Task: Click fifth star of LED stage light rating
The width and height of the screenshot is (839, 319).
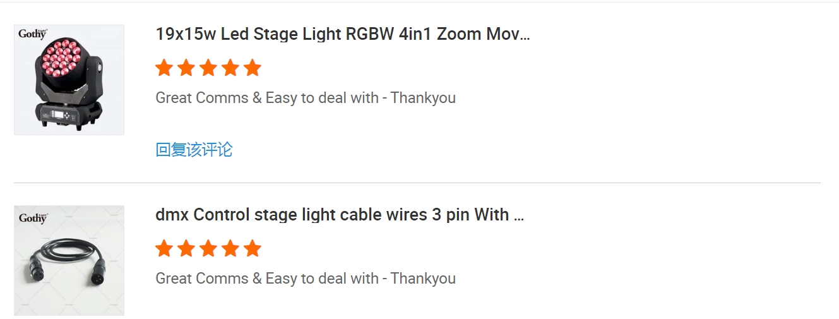Action: pyautogui.click(x=253, y=68)
